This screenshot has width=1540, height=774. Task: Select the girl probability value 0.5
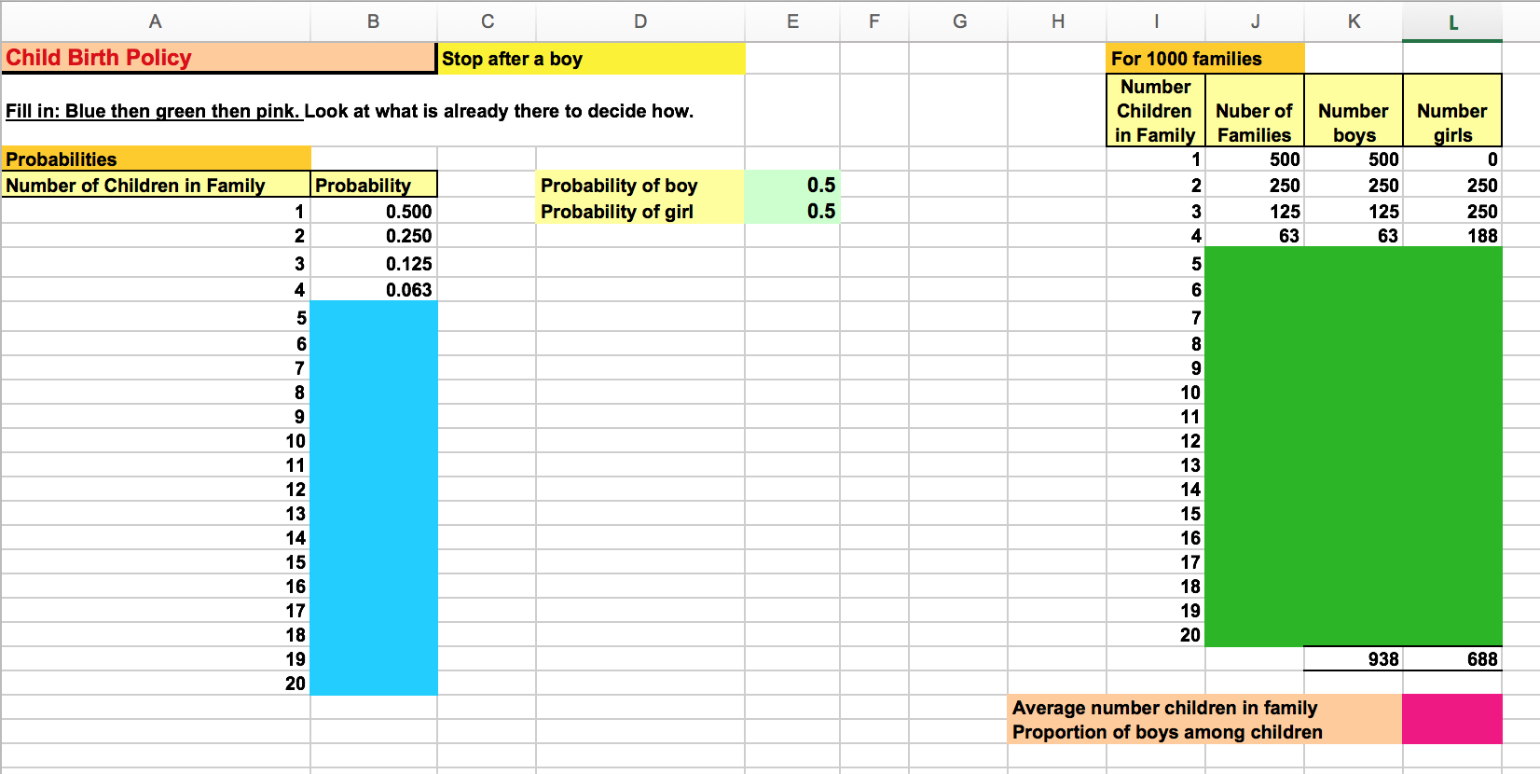click(x=792, y=211)
